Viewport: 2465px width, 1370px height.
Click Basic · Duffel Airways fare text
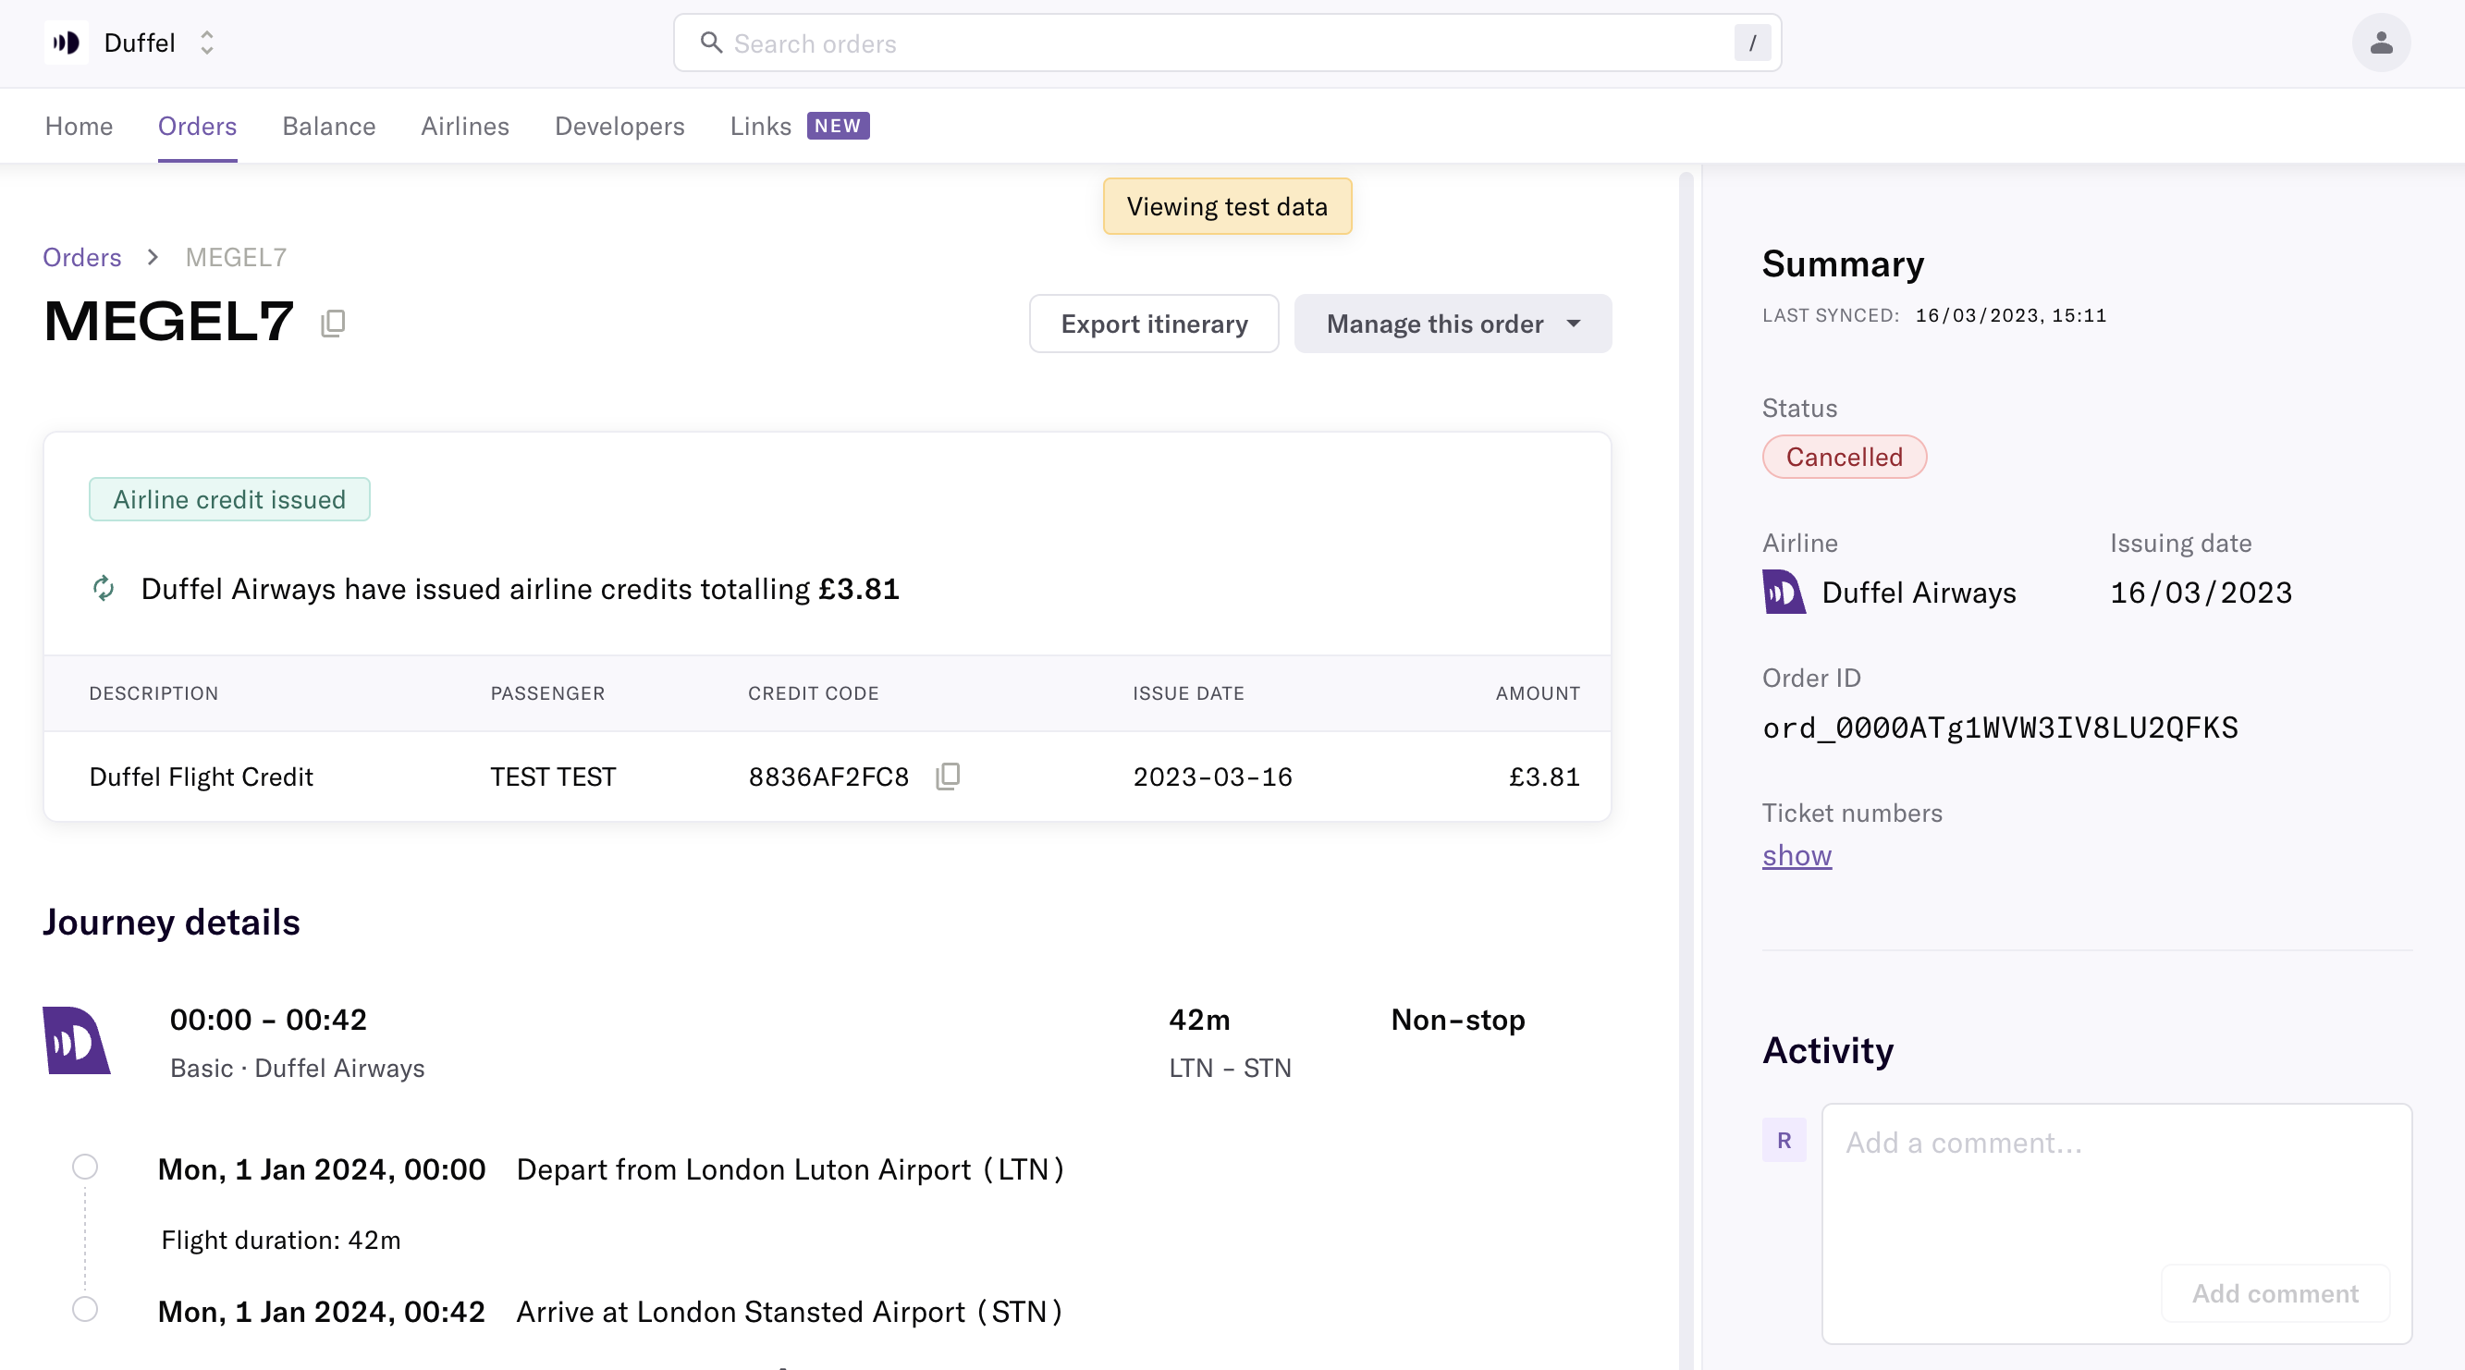298,1069
